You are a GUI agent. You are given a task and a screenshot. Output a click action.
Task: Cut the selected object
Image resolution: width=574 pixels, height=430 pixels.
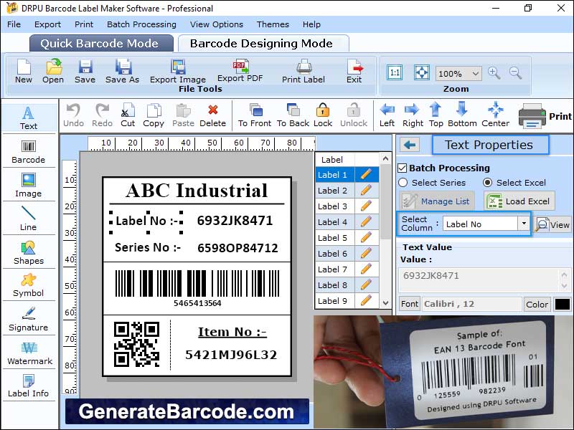pos(128,115)
